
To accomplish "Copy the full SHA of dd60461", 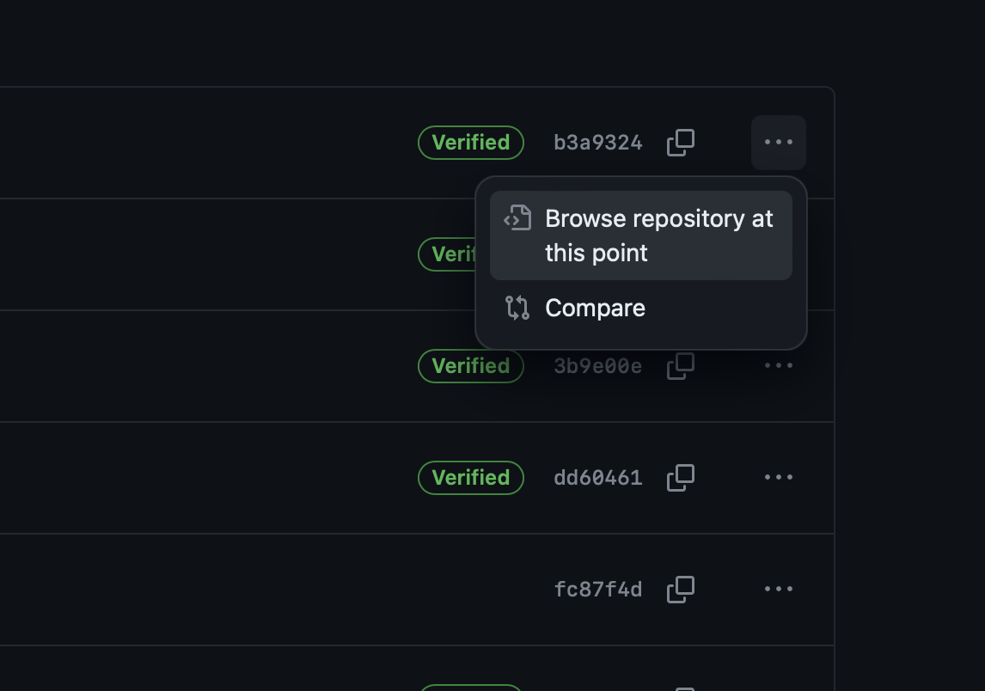I will coord(680,478).
